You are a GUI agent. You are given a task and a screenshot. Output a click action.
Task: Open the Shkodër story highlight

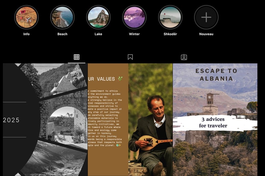pyautogui.click(x=170, y=17)
